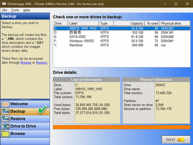The image size is (193, 145).
Task: Select drive C: WIN10_1909_VHD row
Action: 122,28
